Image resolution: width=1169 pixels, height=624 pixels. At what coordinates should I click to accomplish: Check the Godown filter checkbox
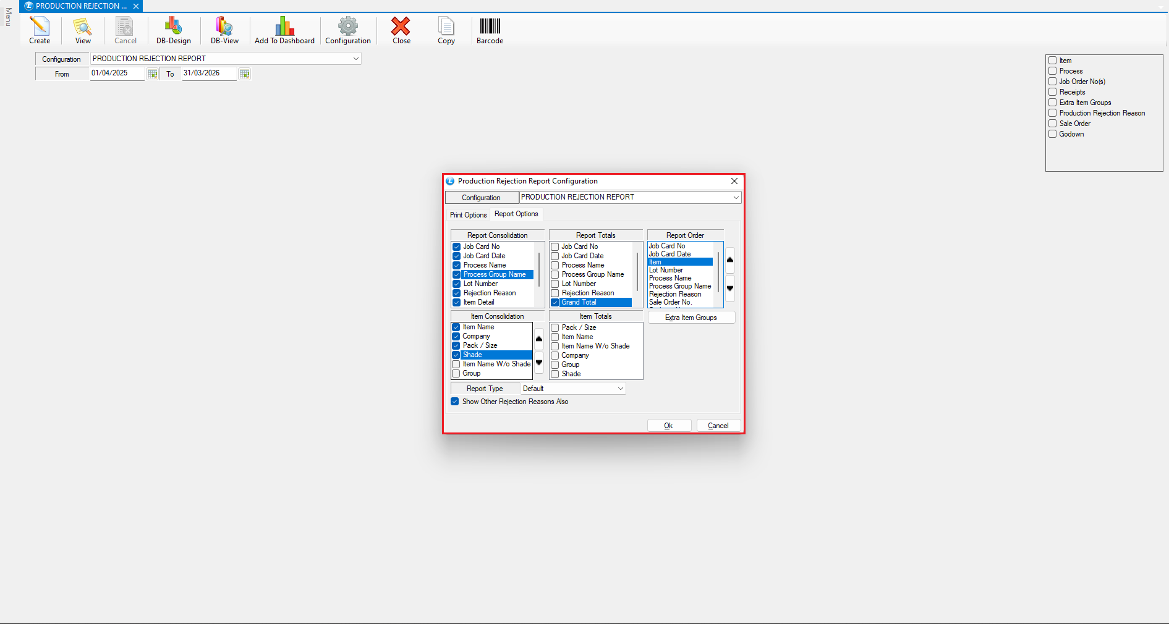tap(1052, 134)
